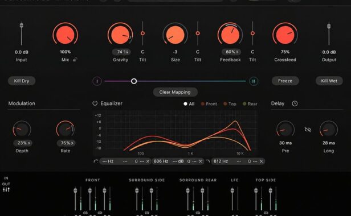Viewport: 351px width, 216px height.
Task: Click the Feedback Tilt slider handle
Action: pos(252,34)
